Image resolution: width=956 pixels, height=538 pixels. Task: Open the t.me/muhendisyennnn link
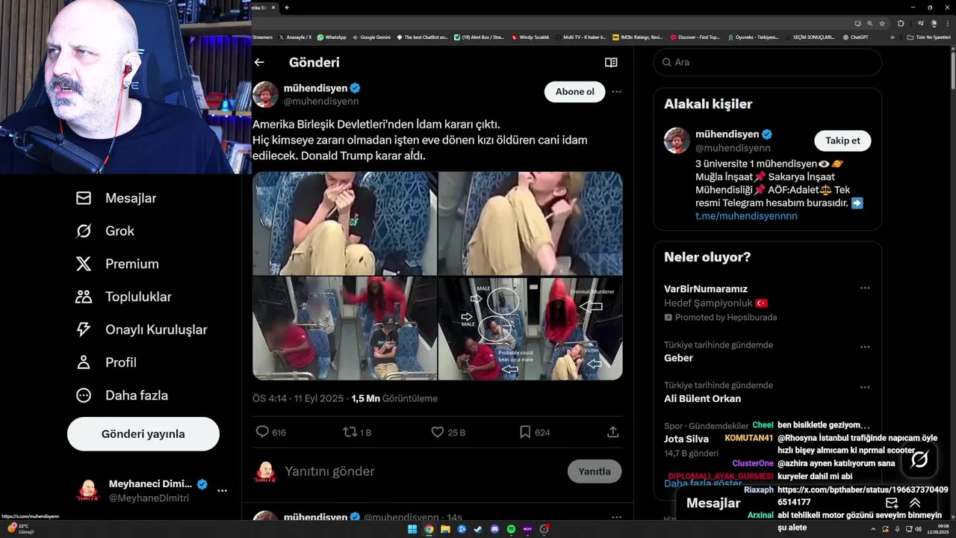tap(746, 216)
